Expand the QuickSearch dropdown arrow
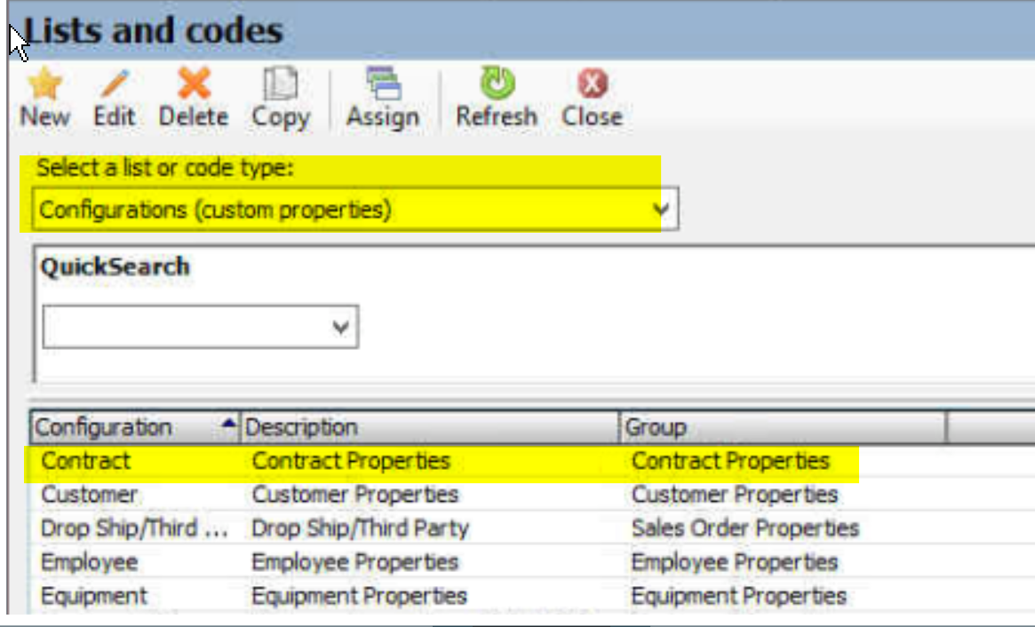 [x=340, y=327]
